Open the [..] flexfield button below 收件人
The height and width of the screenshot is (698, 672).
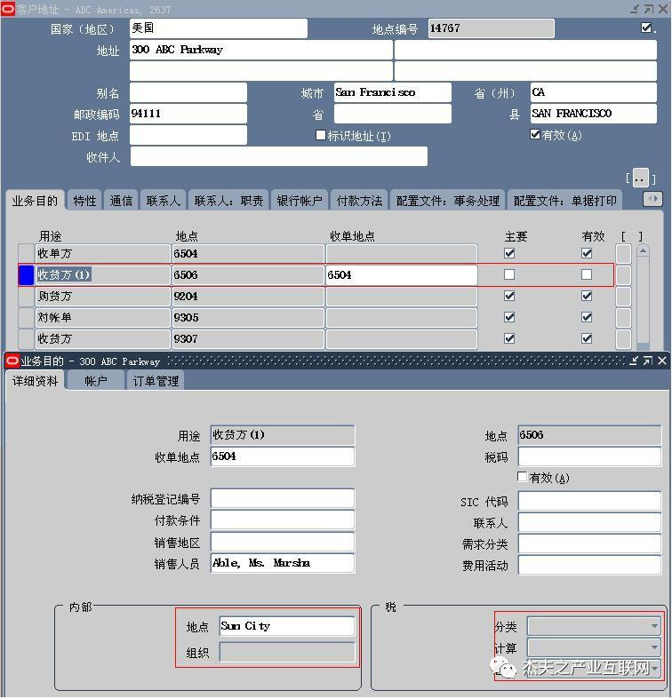[x=641, y=179]
